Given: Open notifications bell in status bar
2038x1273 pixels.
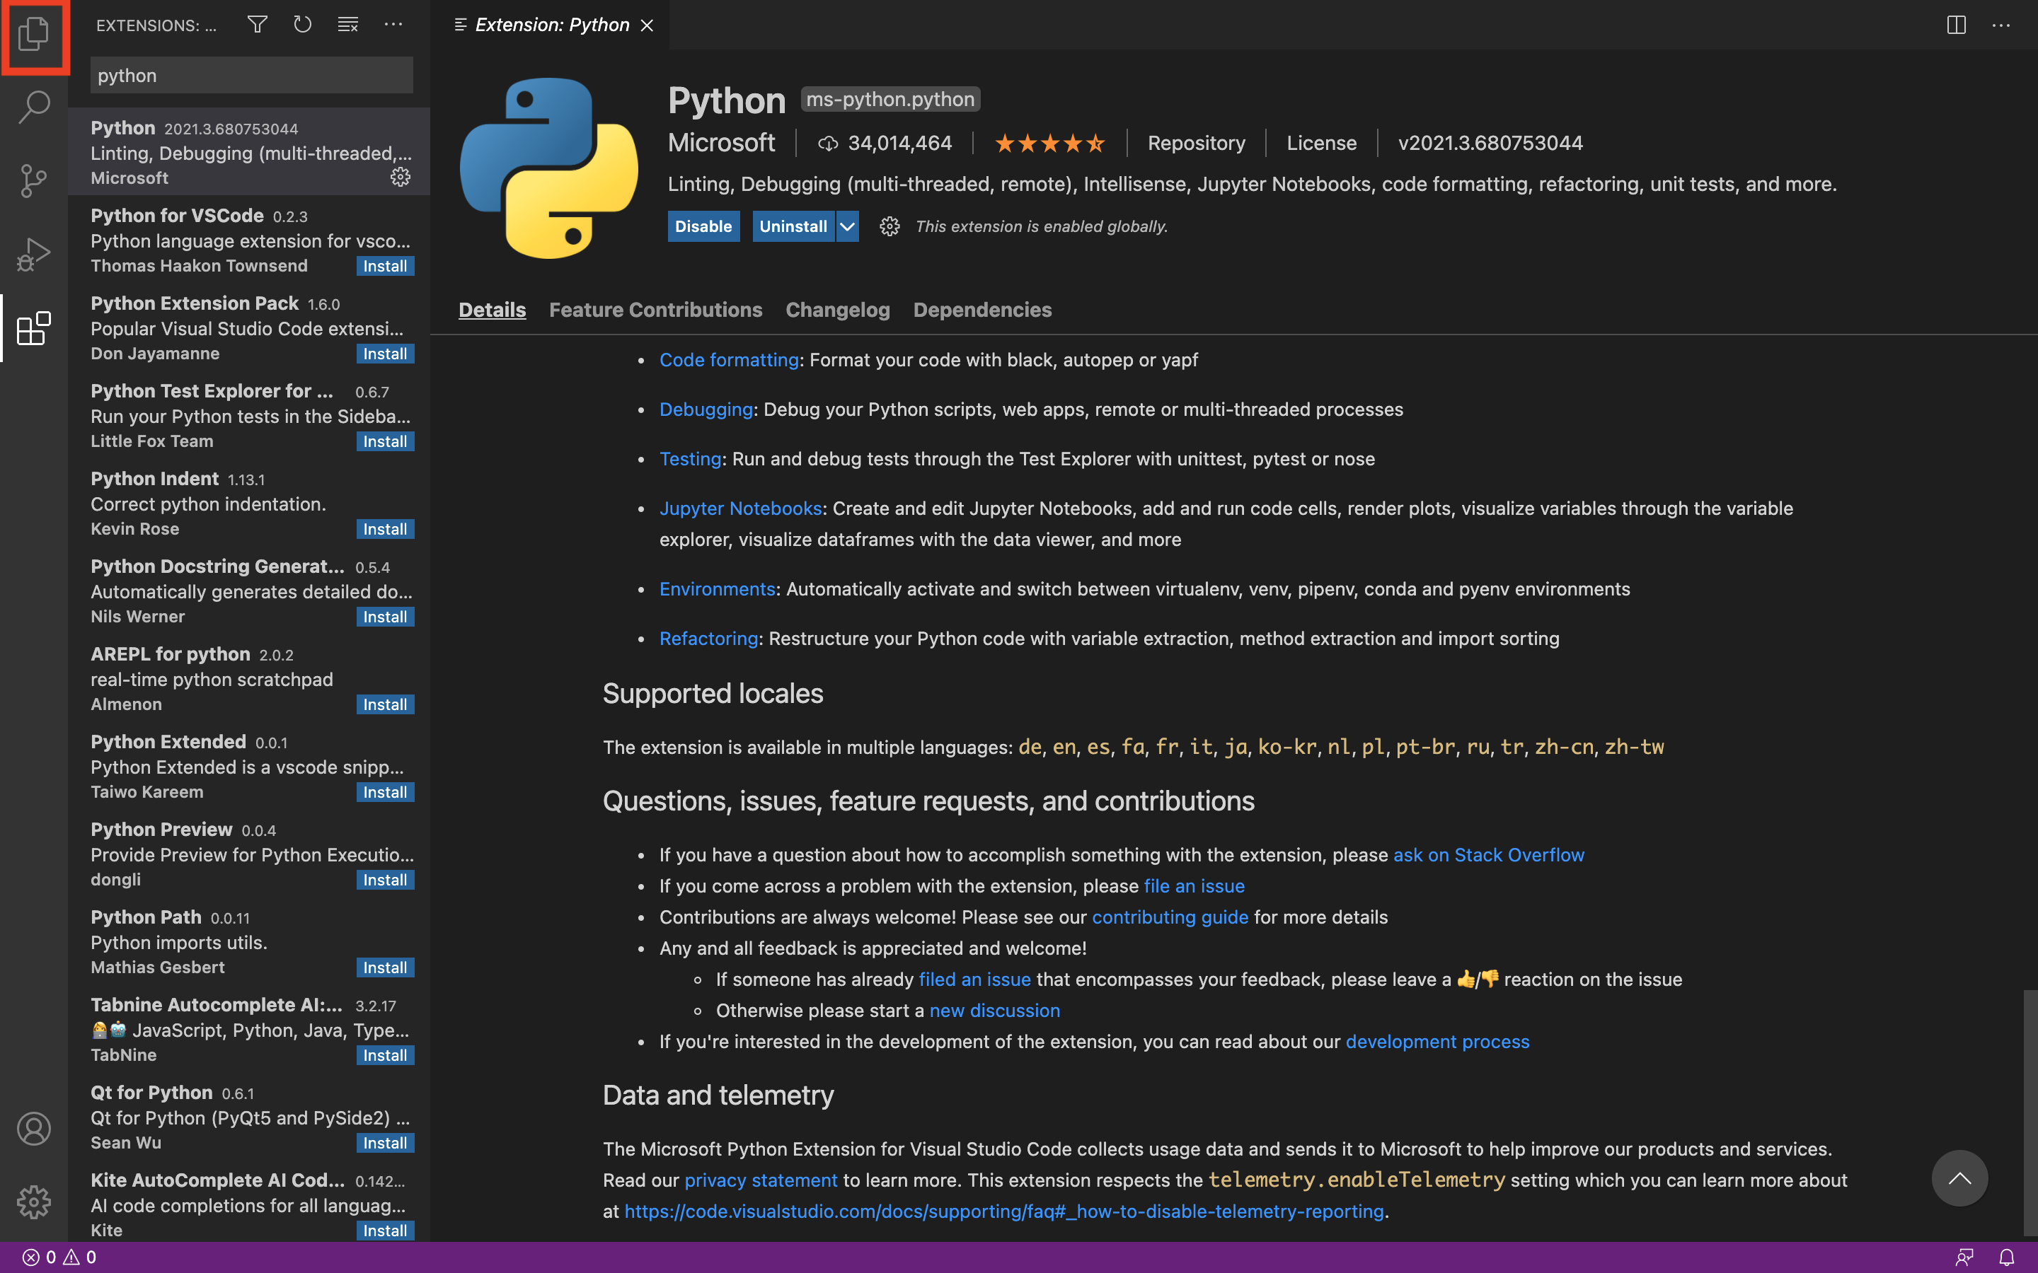Looking at the screenshot, I should click(2007, 1257).
